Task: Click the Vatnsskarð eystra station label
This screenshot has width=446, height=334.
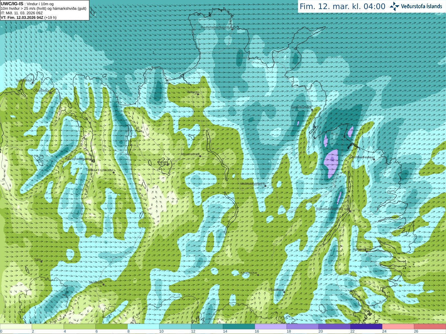Action: click(361, 157)
